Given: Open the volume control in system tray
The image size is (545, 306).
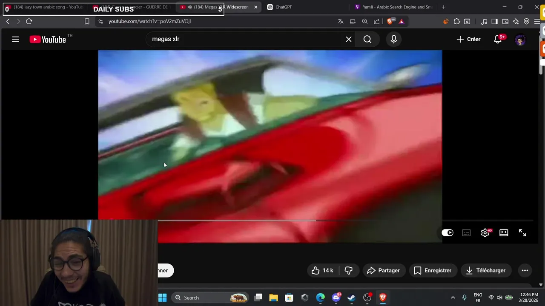Looking at the screenshot, I should (499, 297).
